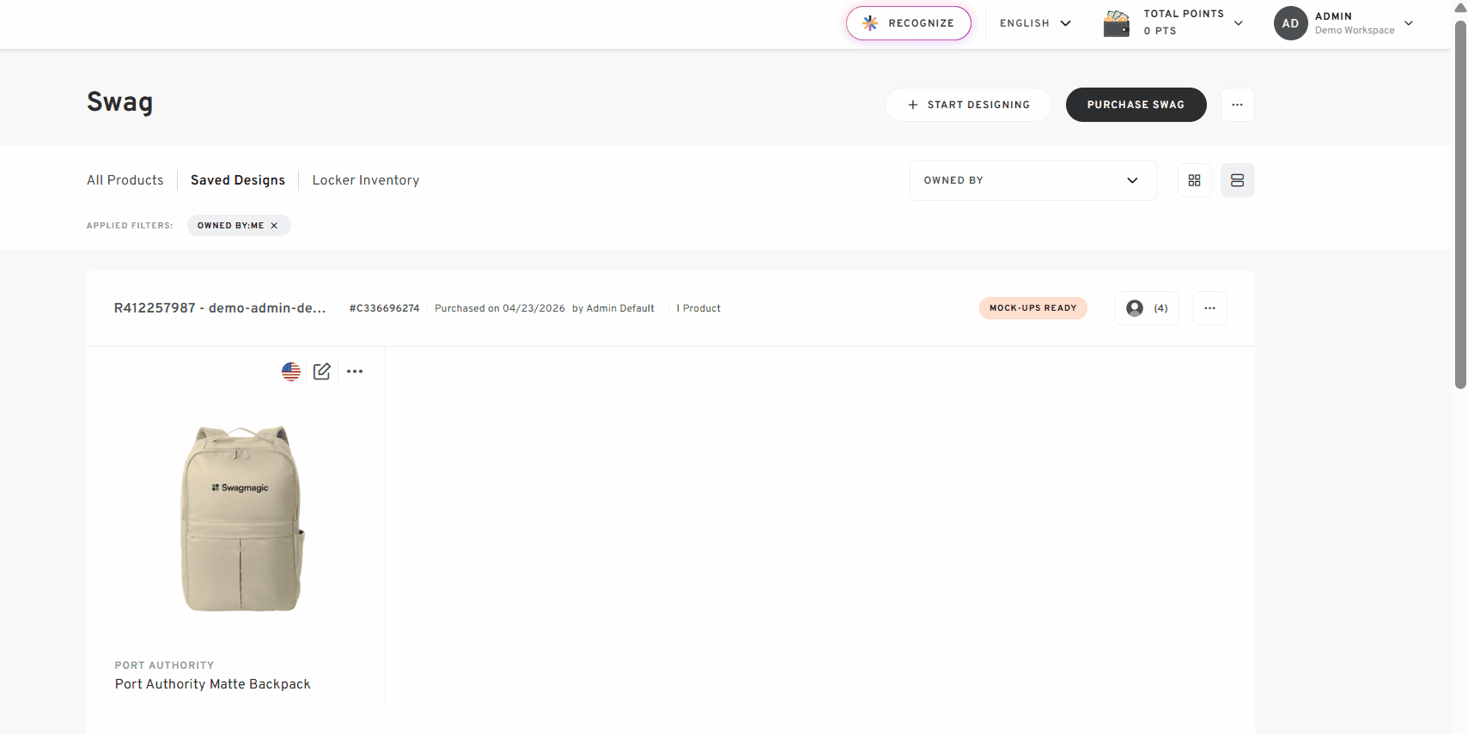
Task: Click the 0 PTS points value
Action: click(1160, 31)
